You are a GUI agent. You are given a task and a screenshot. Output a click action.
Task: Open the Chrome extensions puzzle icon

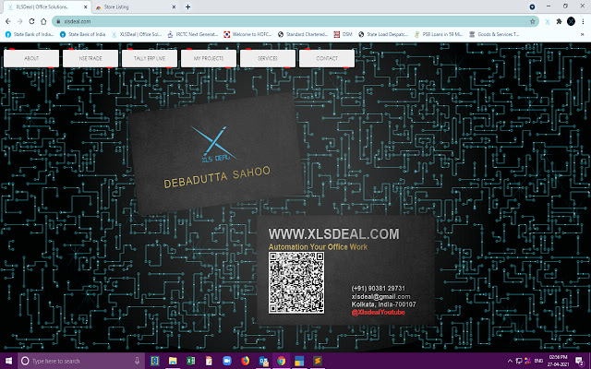point(560,21)
